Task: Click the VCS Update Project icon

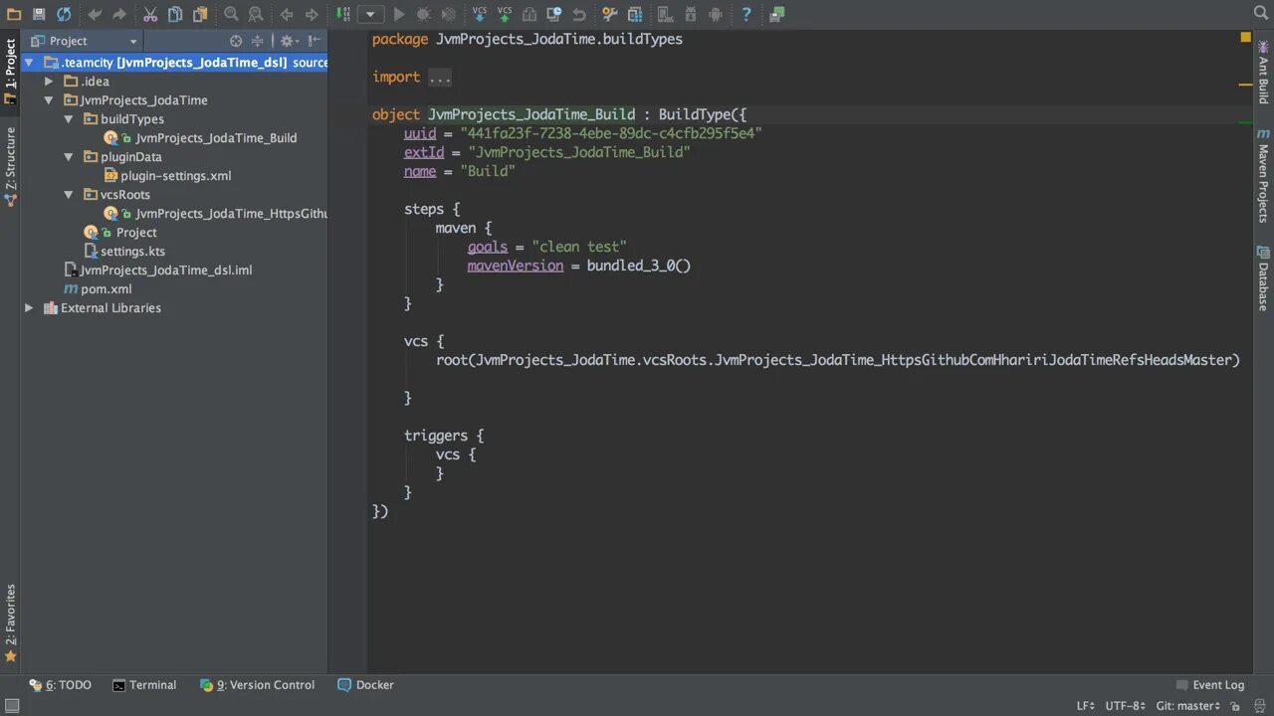Action: point(480,14)
